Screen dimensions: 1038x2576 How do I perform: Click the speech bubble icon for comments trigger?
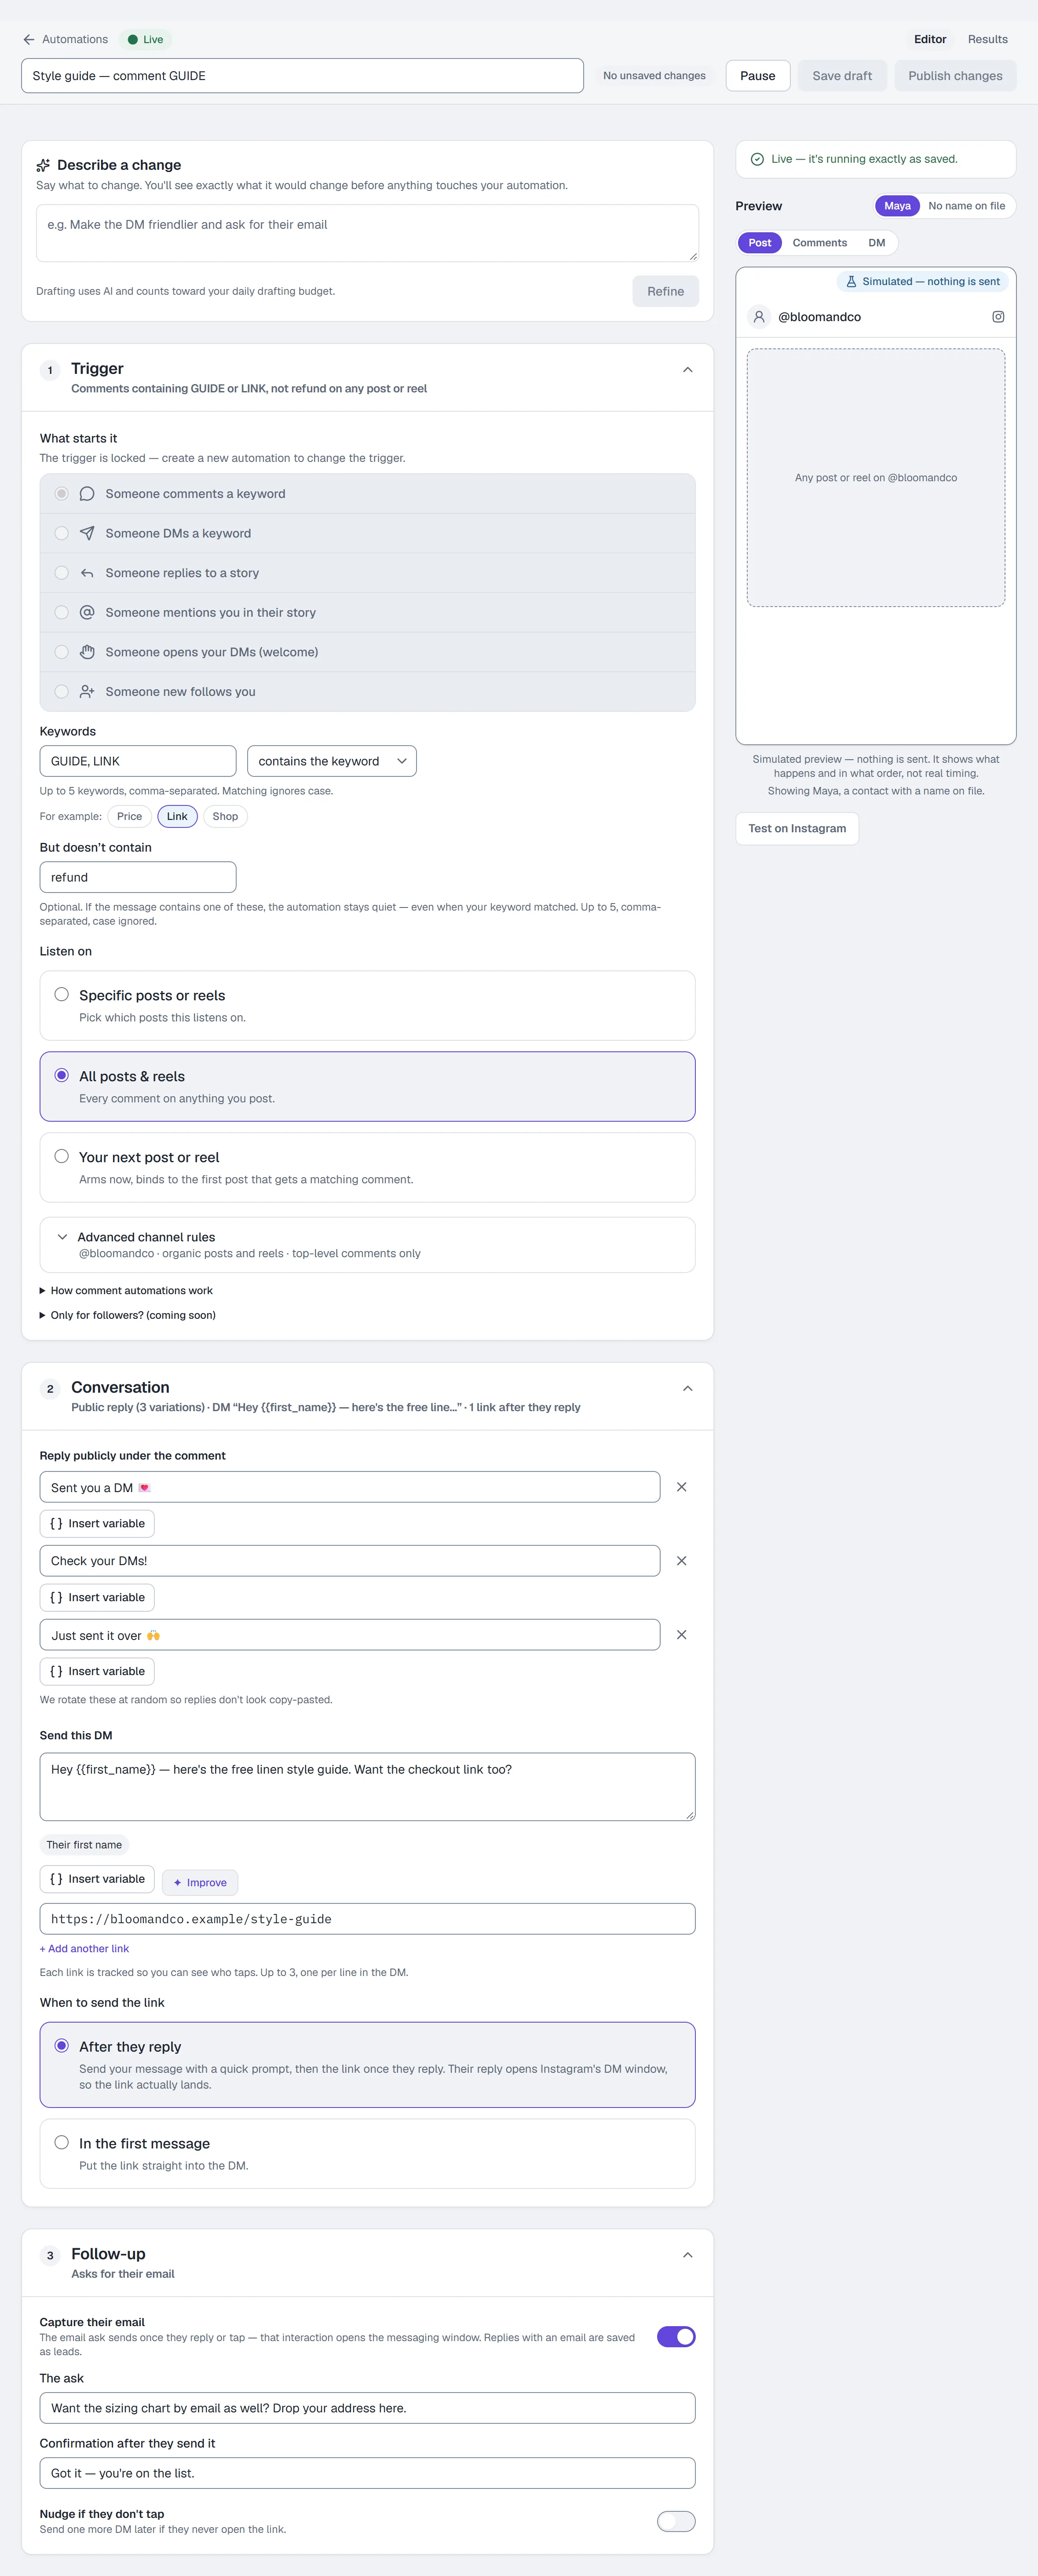point(87,494)
